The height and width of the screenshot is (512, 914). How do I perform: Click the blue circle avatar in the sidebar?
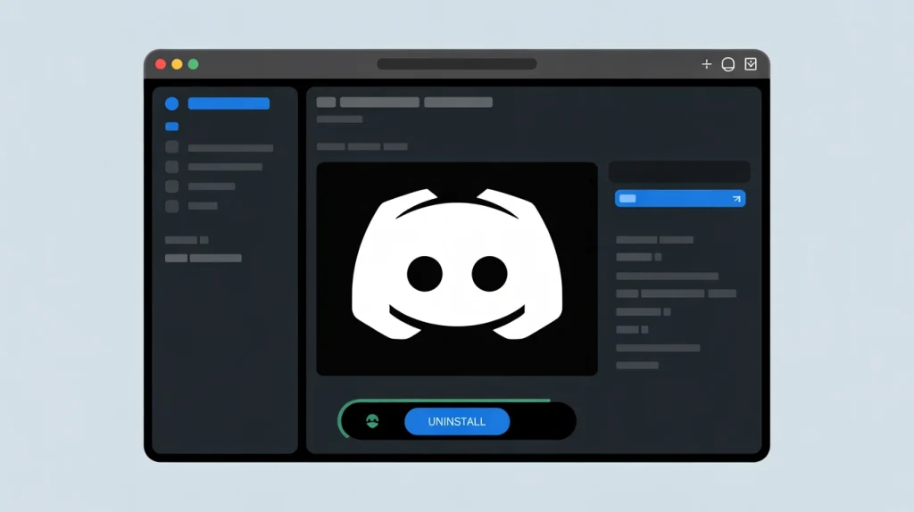click(172, 103)
